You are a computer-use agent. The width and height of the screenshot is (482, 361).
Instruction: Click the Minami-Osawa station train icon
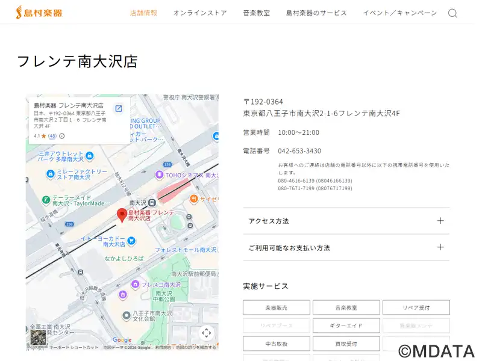click(x=152, y=203)
